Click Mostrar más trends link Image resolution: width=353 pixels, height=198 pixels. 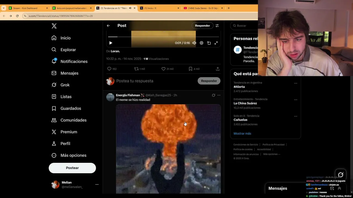point(242,133)
